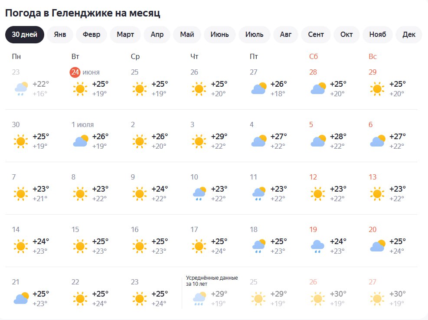428x320 pixels.
Task: Click the partly cloudy icon for June 27
Action: [258, 88]
